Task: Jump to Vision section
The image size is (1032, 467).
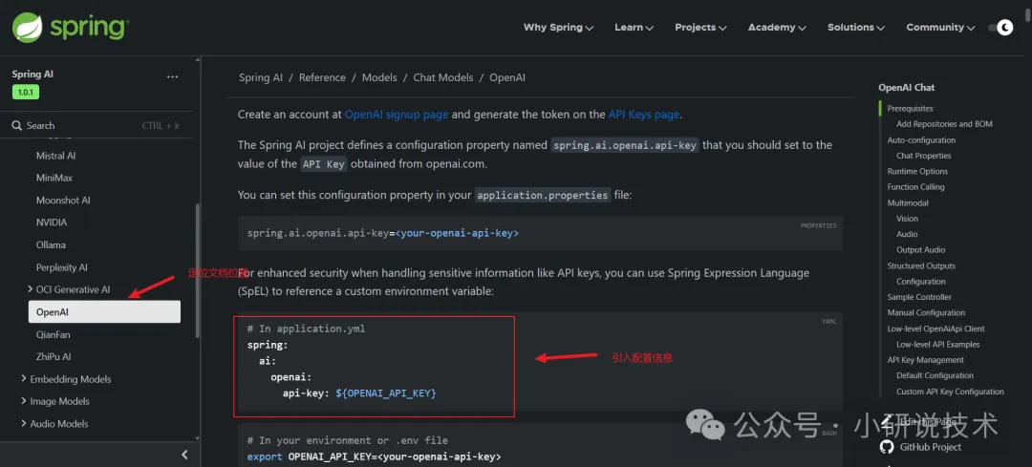Action: (x=907, y=219)
